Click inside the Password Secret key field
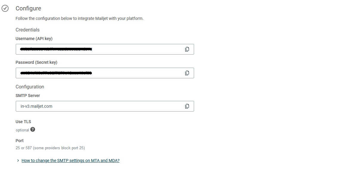 pos(105,73)
